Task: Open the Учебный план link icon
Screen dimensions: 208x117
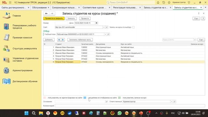Action: pyautogui.click(x=108, y=34)
